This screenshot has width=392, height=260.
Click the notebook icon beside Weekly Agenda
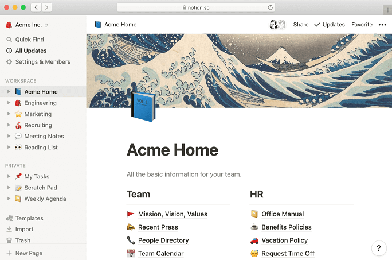(x=18, y=199)
